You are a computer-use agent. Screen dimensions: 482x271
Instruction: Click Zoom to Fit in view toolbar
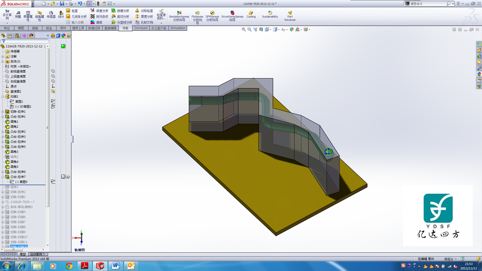[244, 30]
